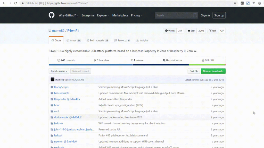The image size is (264, 148).
Task: Click the mame82 avatar in commit row
Action: click(x=52, y=80)
